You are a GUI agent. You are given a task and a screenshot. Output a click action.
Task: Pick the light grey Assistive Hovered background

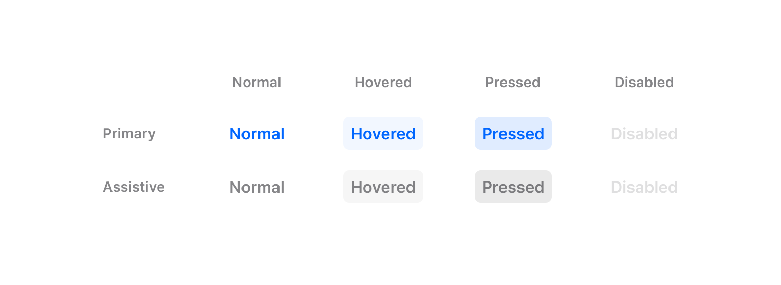coord(383,187)
